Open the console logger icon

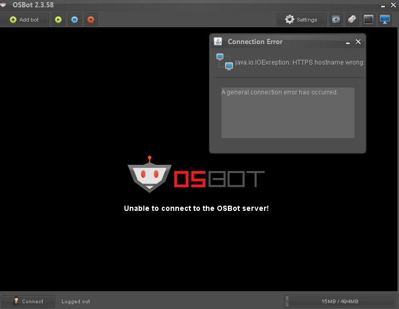coord(369,19)
